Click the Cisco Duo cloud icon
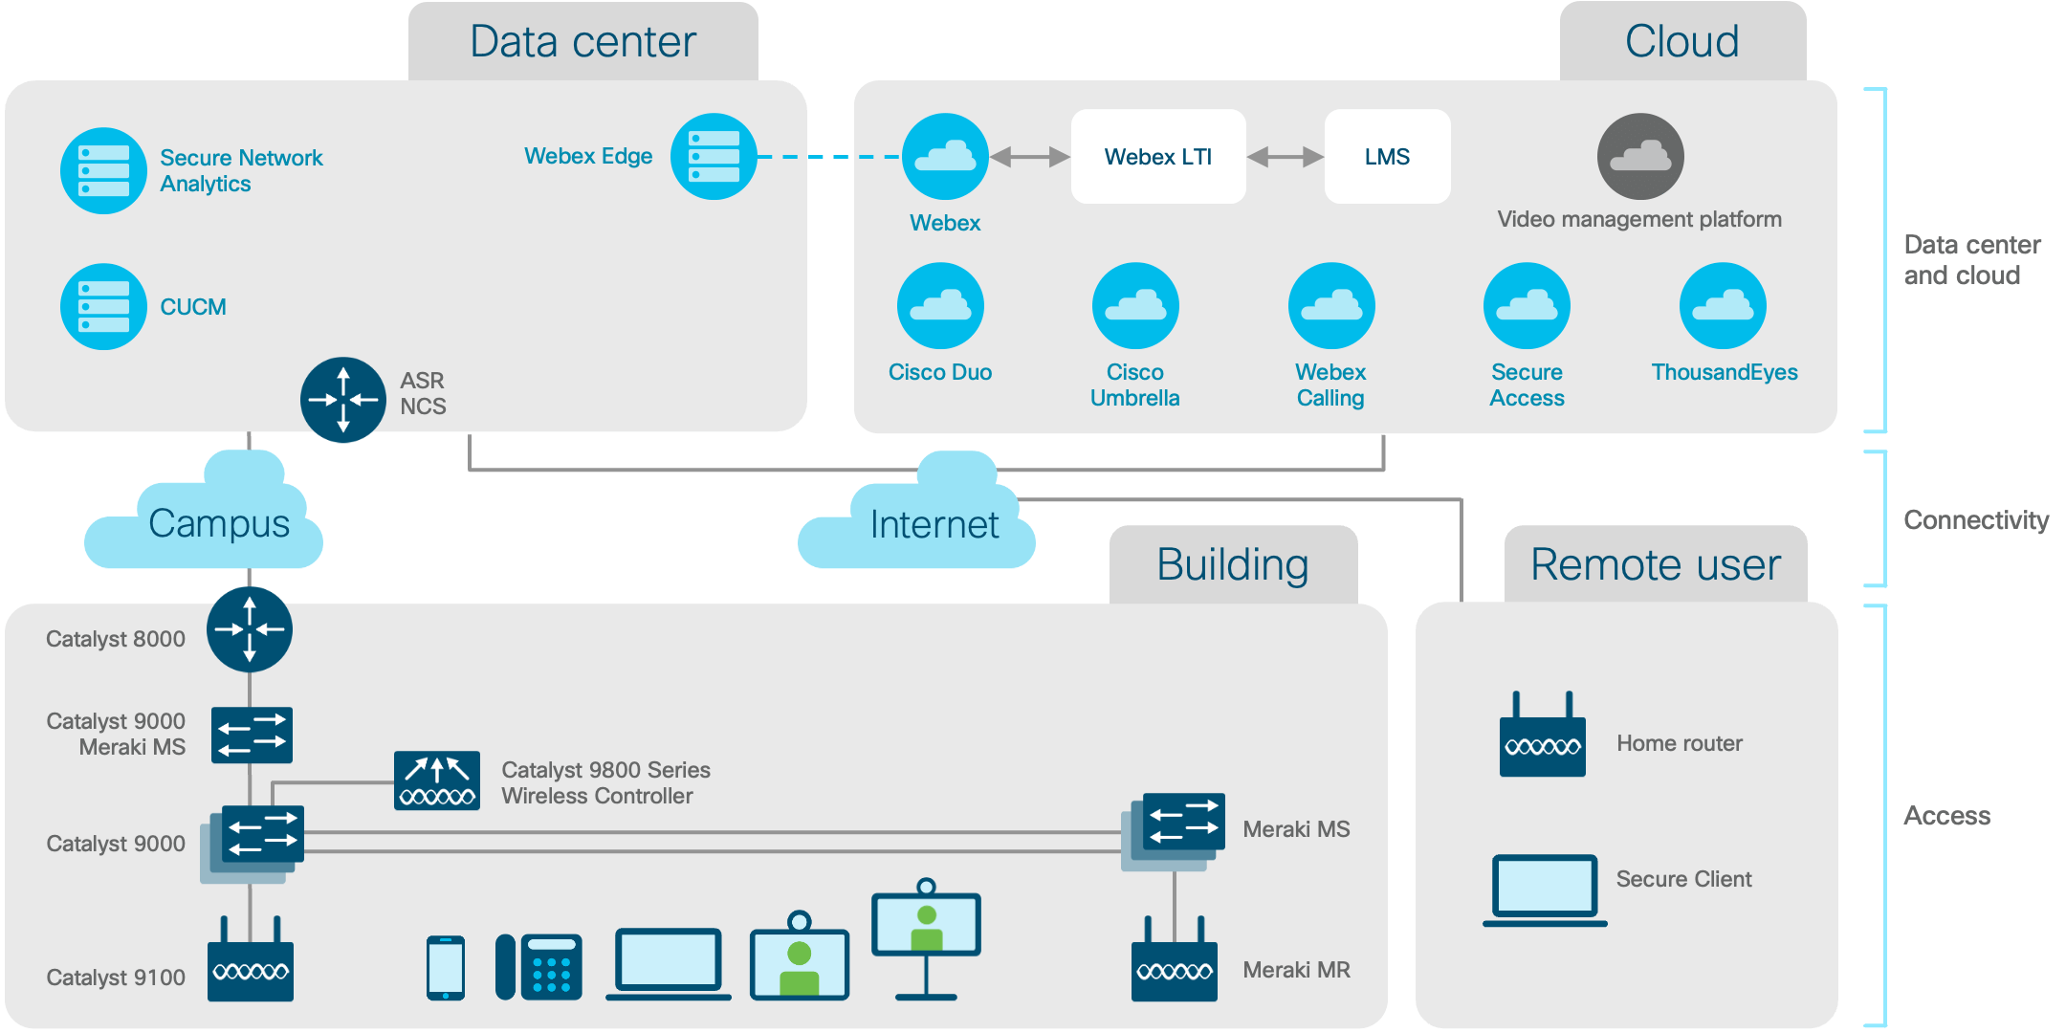Viewport: 2066px width, 1033px height. pos(940,306)
